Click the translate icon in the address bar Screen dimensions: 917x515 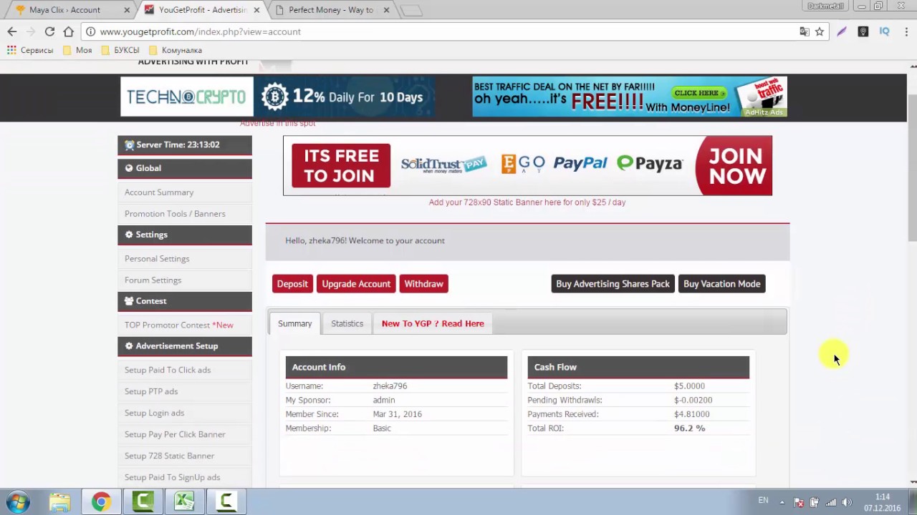coord(805,31)
